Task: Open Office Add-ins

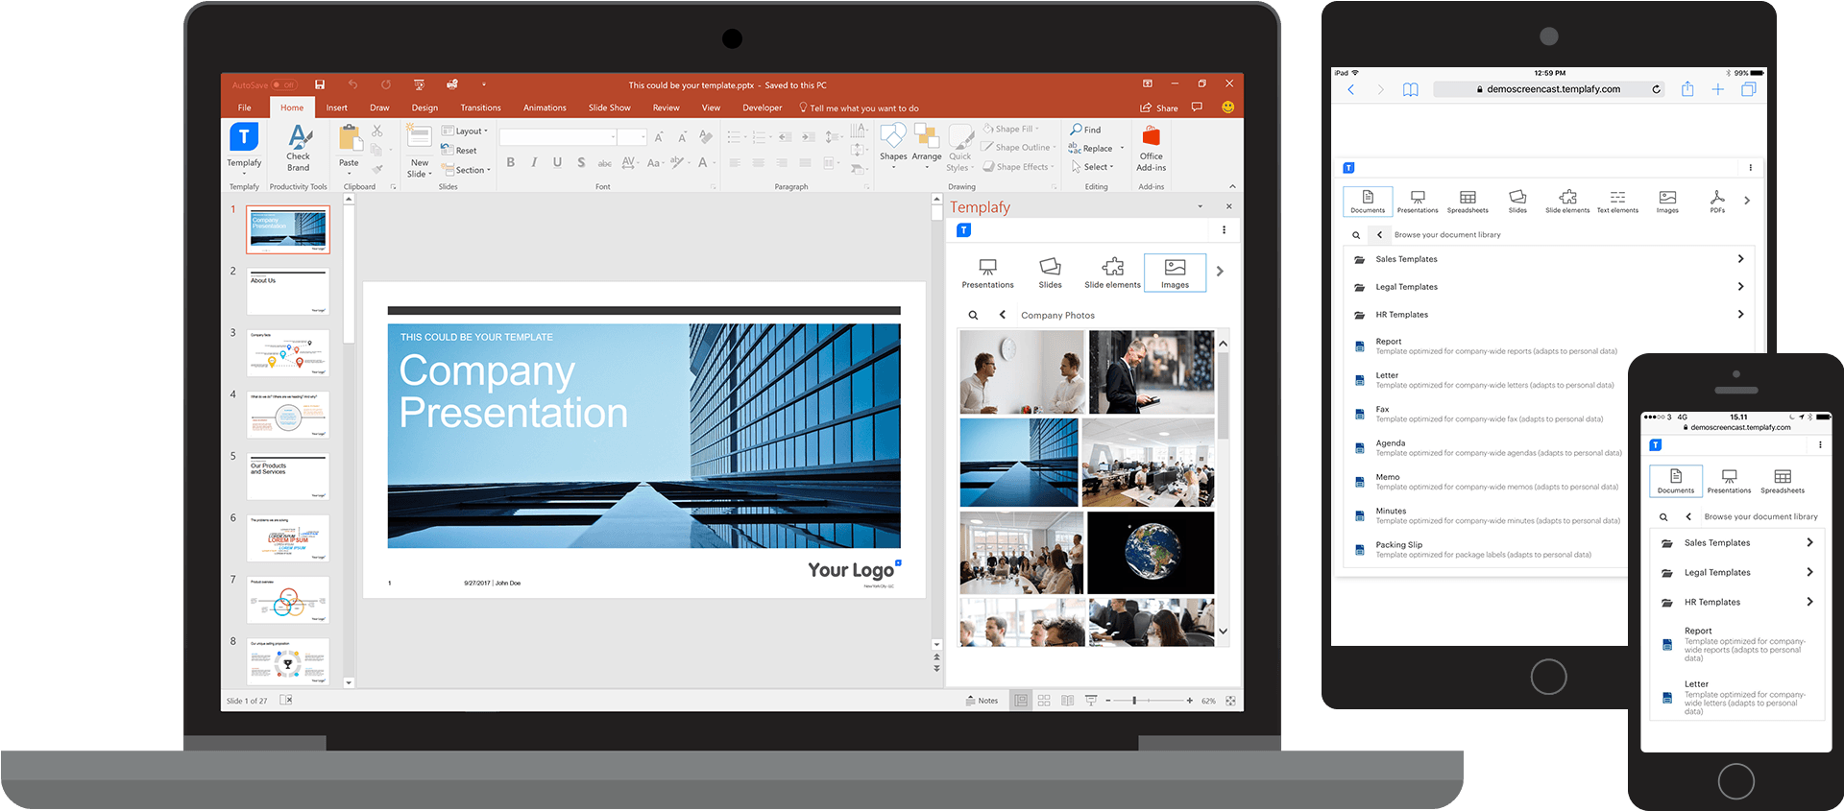Action: 1151,148
